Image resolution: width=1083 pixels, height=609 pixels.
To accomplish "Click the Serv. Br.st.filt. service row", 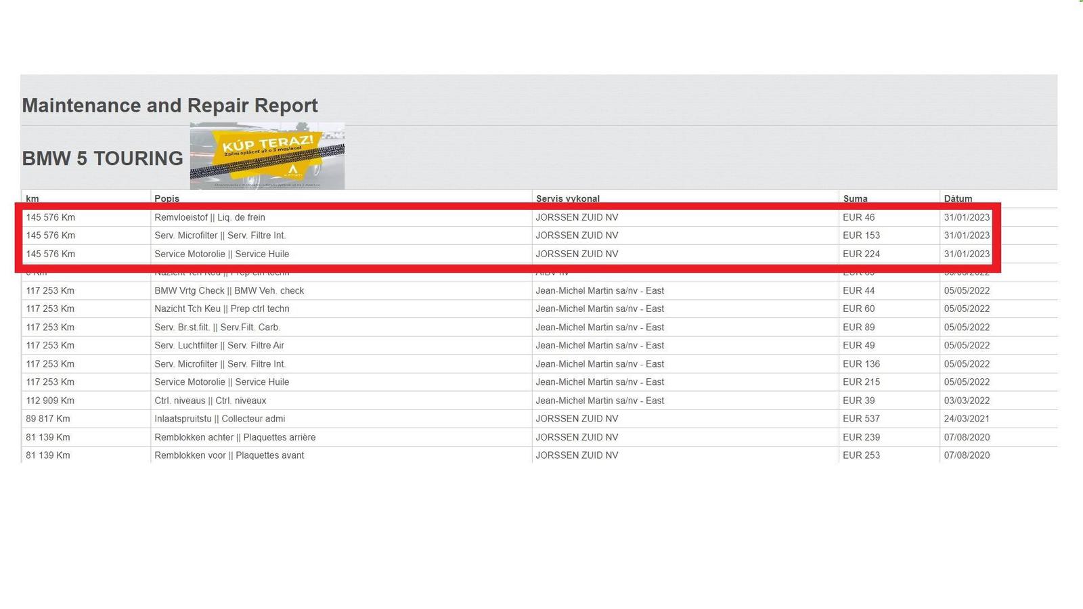I will (217, 327).
